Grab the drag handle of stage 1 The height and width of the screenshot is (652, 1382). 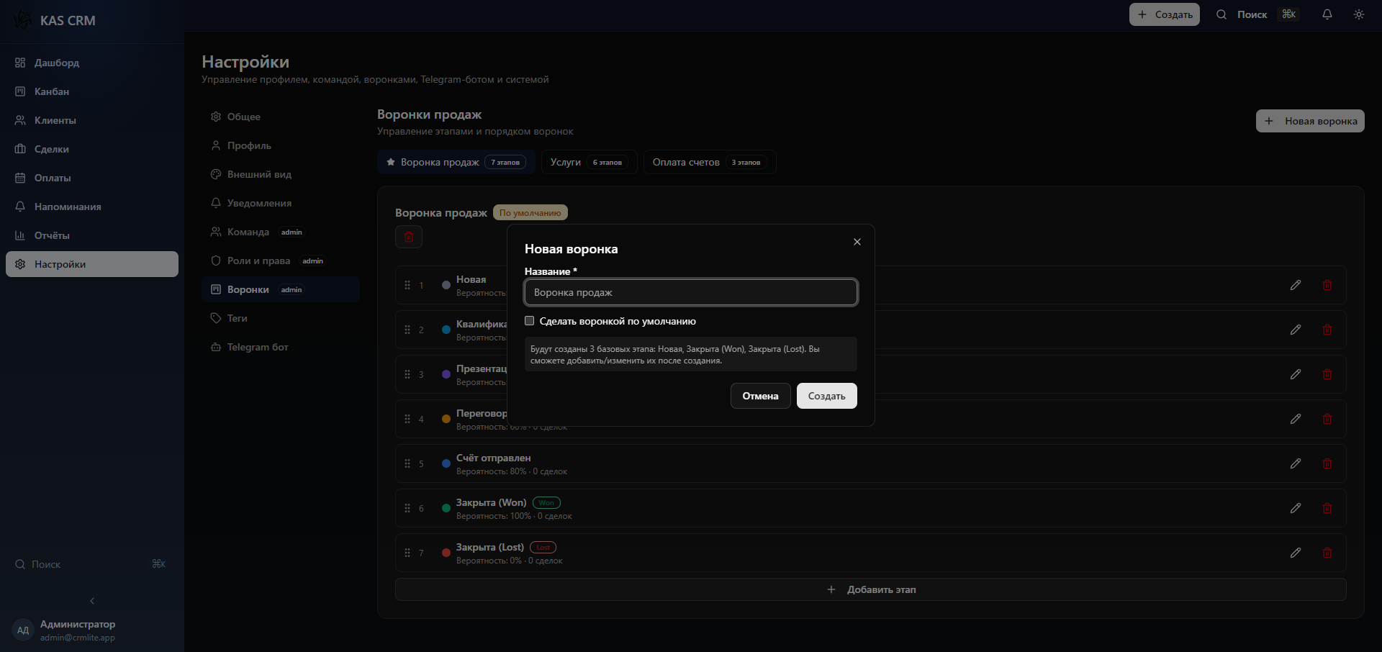pyautogui.click(x=407, y=285)
